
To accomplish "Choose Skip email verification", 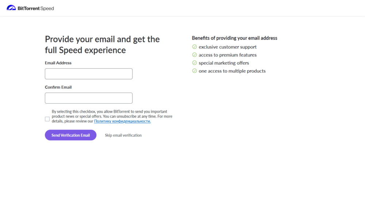I will (x=123, y=135).
